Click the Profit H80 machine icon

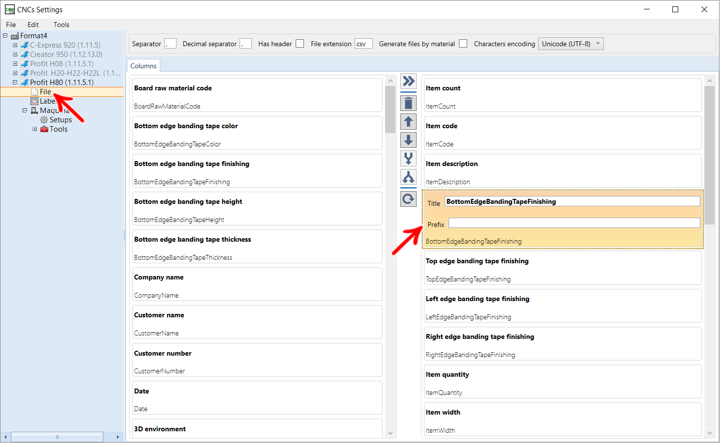(25, 83)
